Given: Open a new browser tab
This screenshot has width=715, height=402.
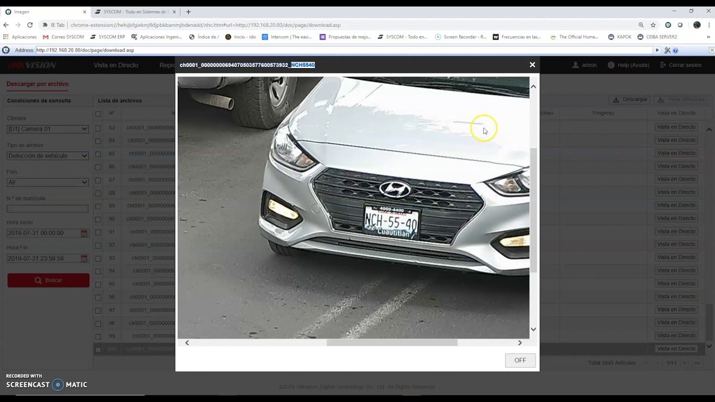Looking at the screenshot, I should (188, 12).
